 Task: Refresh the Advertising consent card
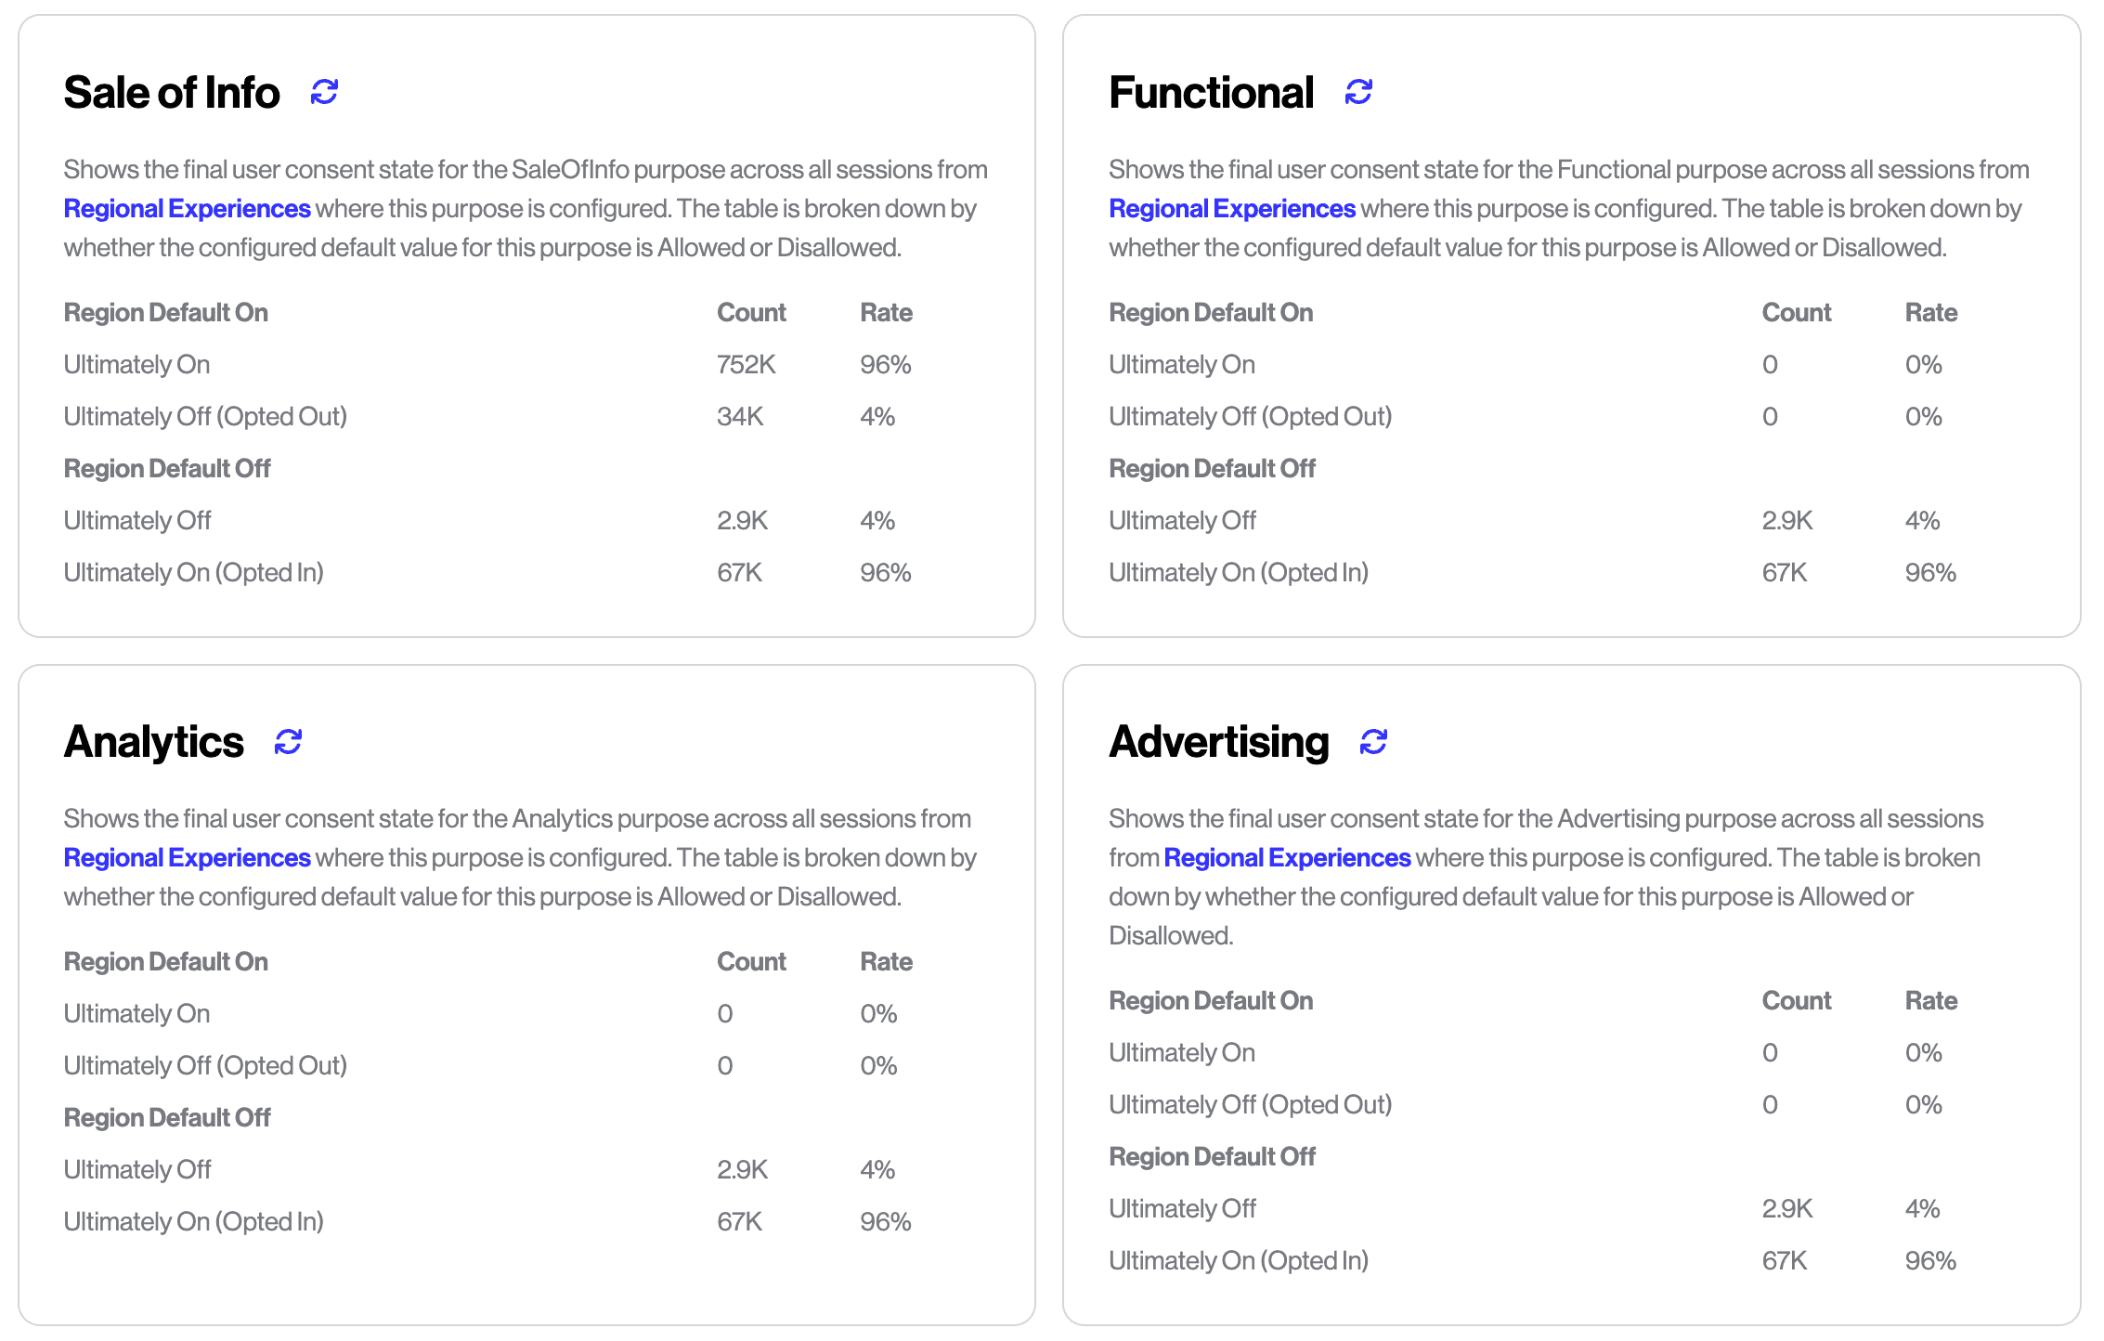click(1373, 742)
